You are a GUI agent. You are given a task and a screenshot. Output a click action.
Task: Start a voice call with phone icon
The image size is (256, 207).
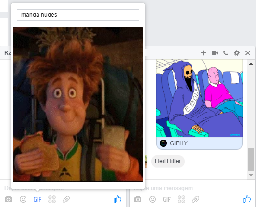coord(226,53)
